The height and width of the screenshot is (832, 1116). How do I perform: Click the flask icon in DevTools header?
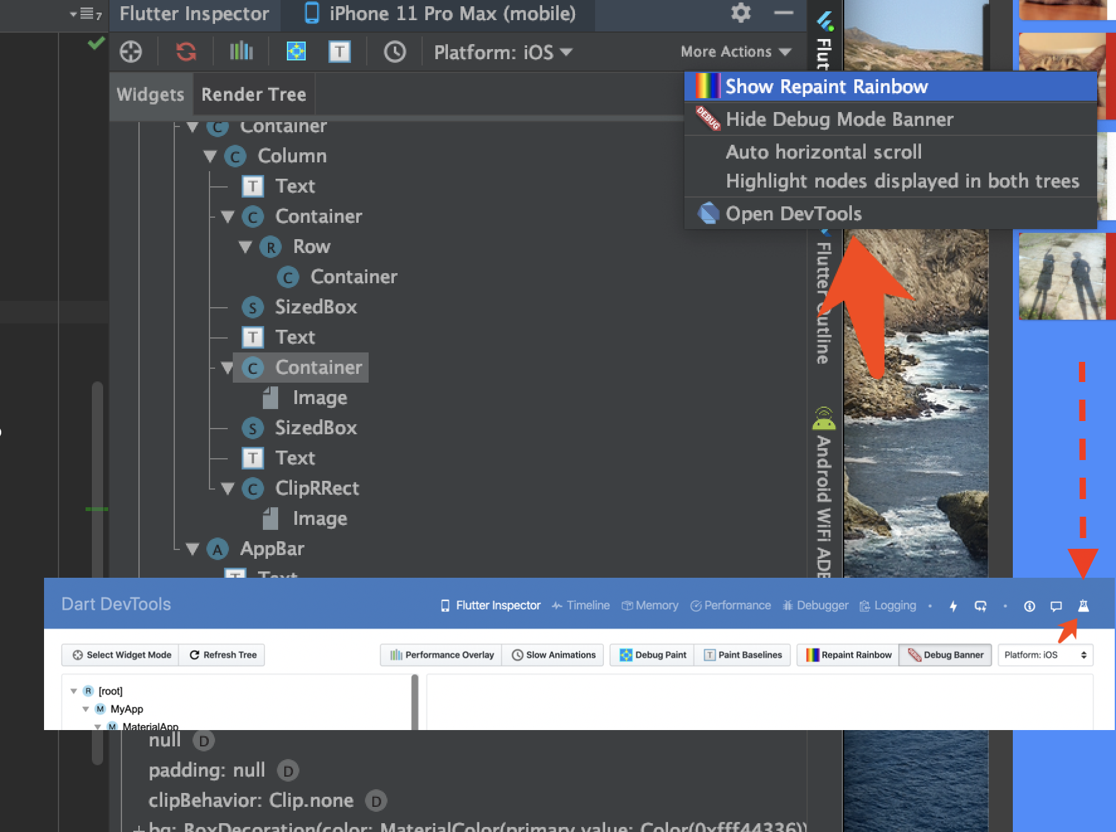(x=1083, y=605)
